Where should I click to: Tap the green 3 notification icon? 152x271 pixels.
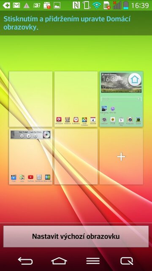[x=37, y=6]
